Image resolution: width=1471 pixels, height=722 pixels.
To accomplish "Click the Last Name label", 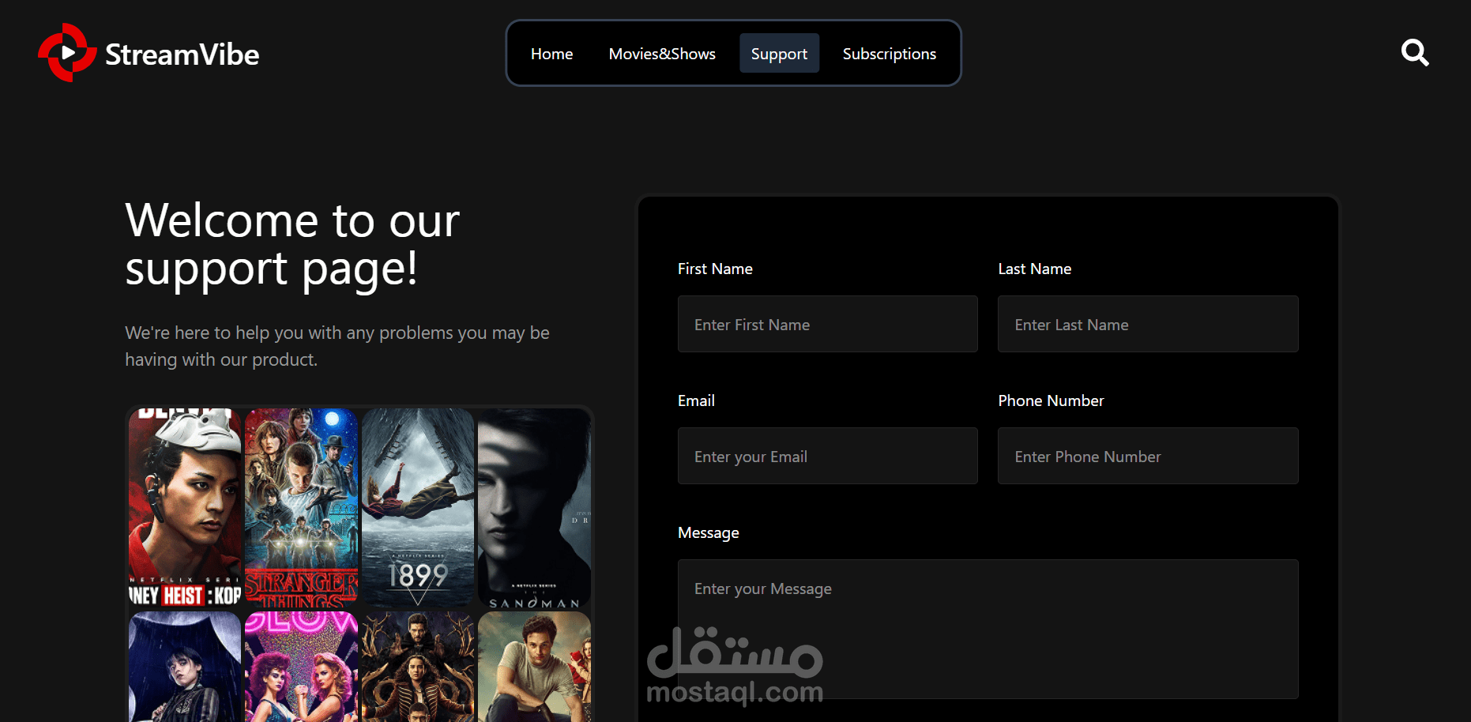I will (1034, 269).
